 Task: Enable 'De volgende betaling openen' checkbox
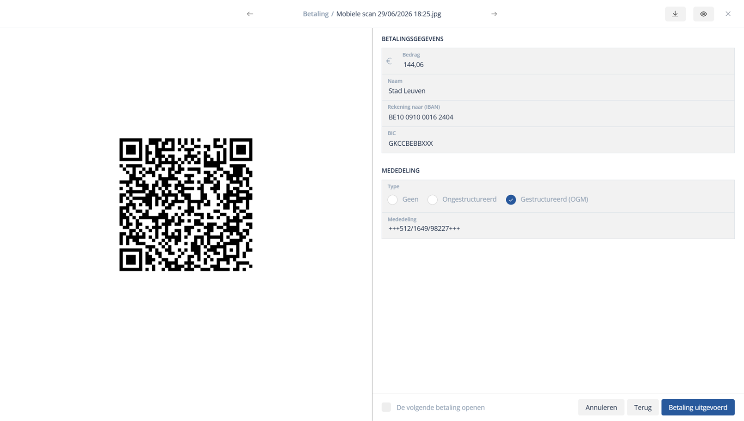(386, 407)
